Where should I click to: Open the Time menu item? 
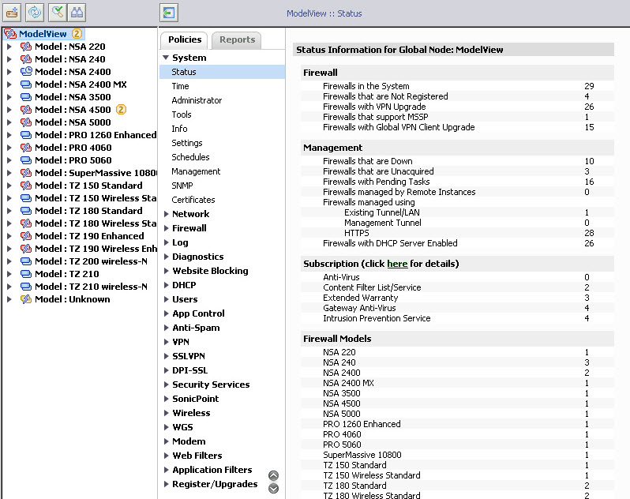(180, 86)
